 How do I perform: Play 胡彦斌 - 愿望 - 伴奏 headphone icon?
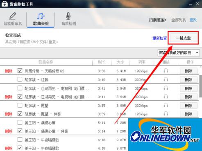tap(166, 114)
